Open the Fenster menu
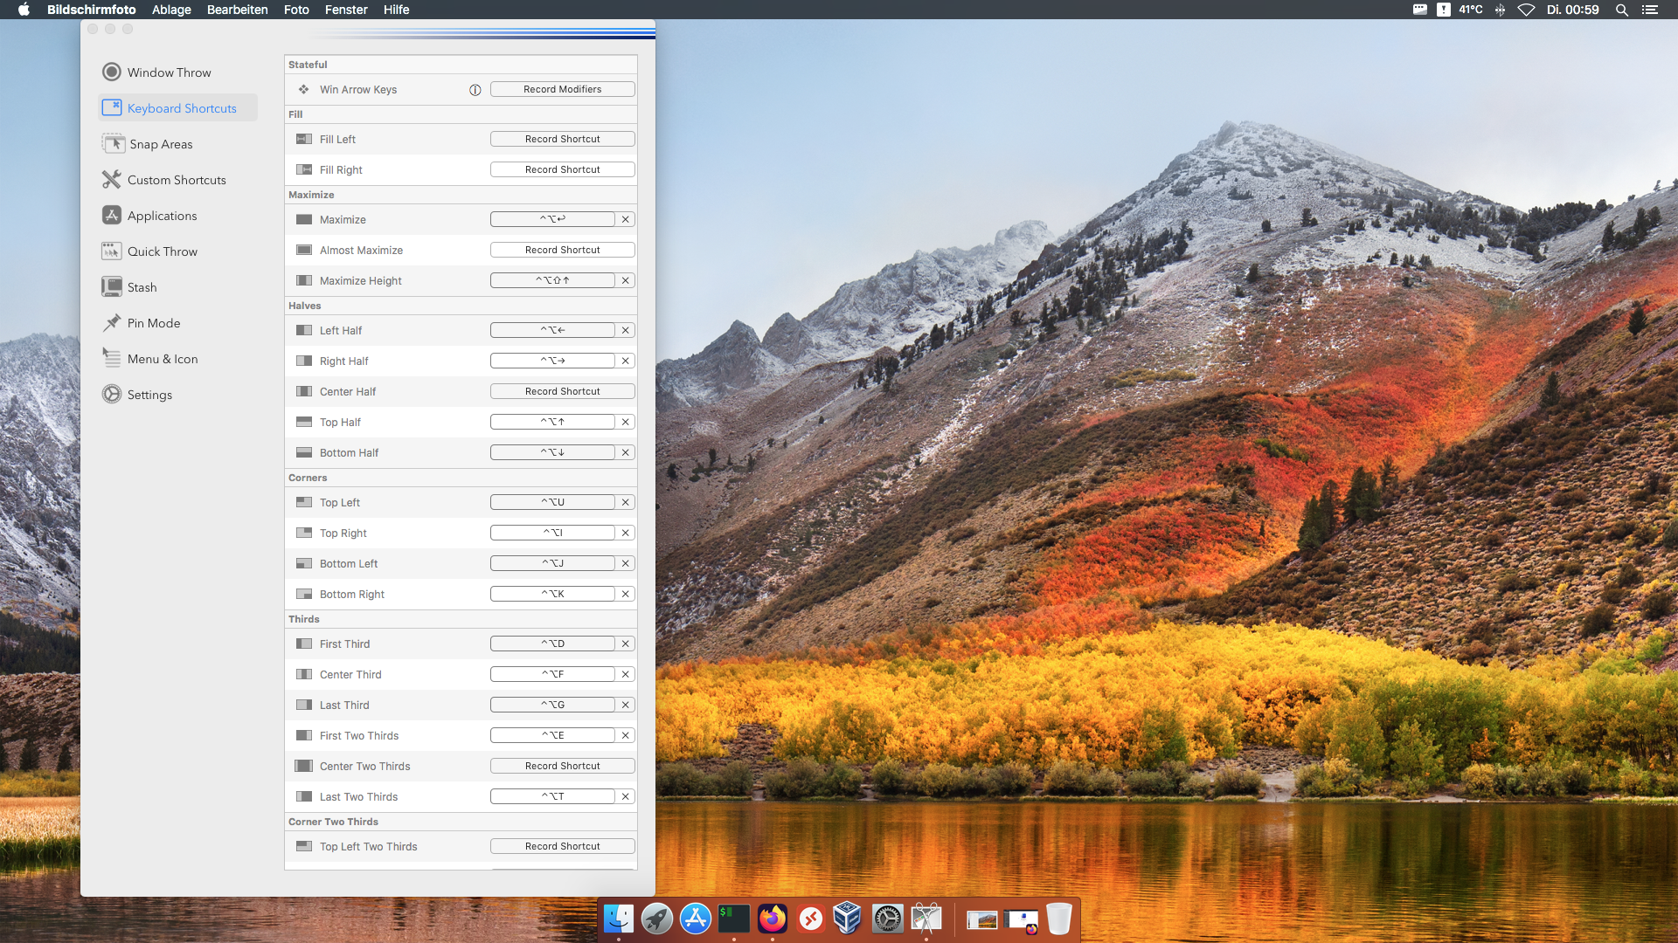The image size is (1678, 943). [346, 10]
